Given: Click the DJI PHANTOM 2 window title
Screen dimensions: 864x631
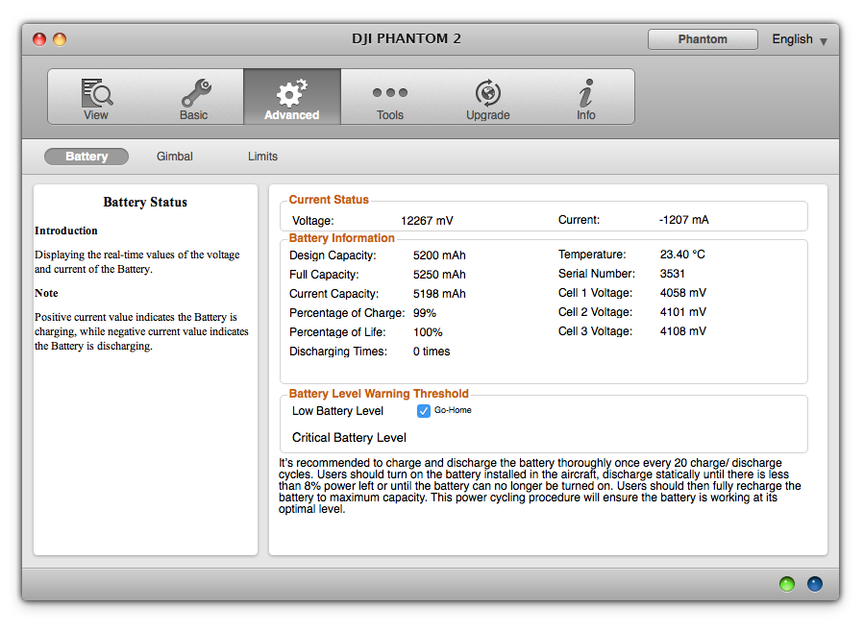Looking at the screenshot, I should coord(407,38).
